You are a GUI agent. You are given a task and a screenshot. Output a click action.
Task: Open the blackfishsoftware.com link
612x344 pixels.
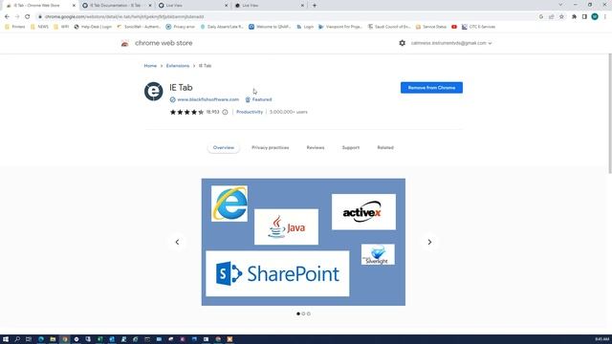pos(208,99)
